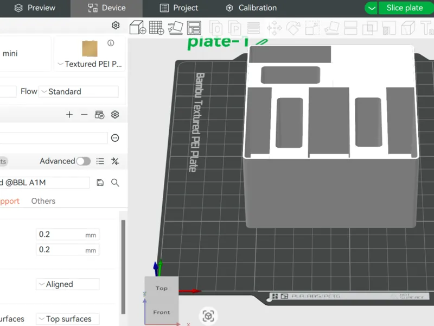
Task: Remove a filament with minus icon
Action: 84,115
